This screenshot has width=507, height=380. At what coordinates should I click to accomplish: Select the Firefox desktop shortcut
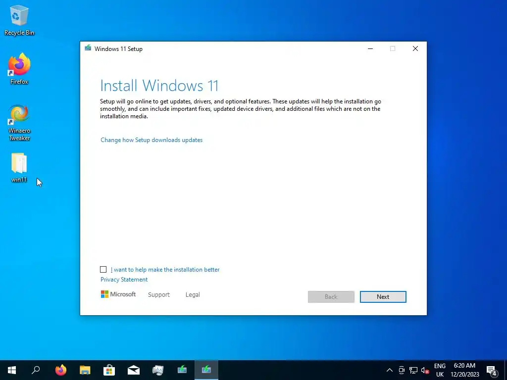(x=19, y=69)
